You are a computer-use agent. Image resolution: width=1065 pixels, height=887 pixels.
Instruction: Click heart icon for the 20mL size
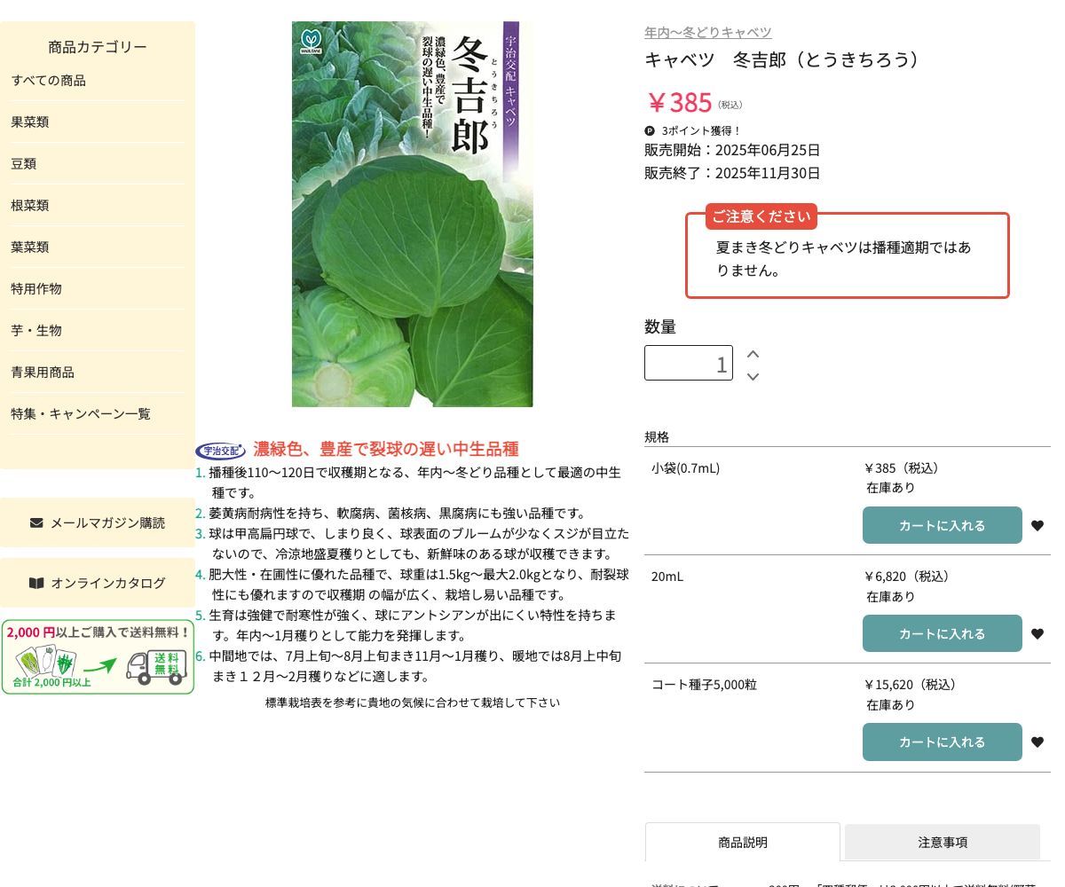(x=1037, y=634)
